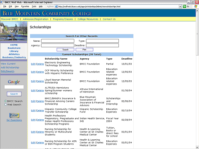
Task: Click the E-mail image icon
Action: [x=14, y=115]
